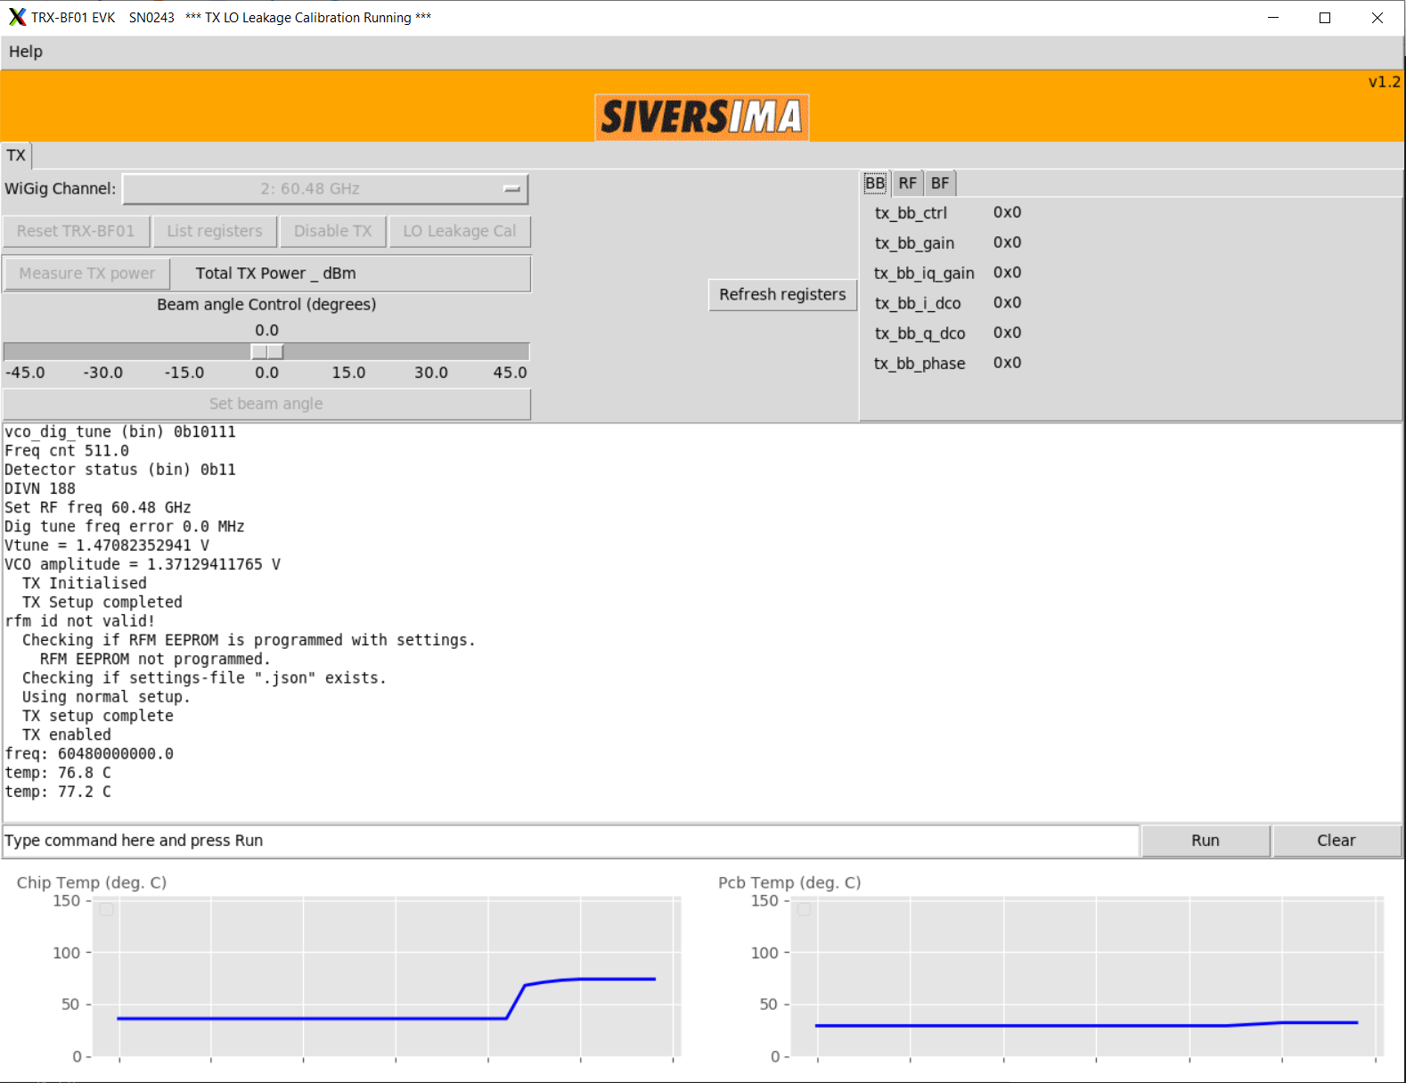Focus the command entry text field
This screenshot has width=1406, height=1083.
(570, 841)
